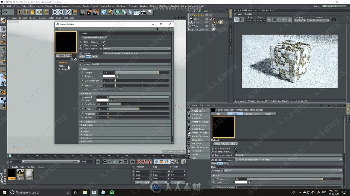Screen dimensions: 350x196
Task: Click the IOR slider track
Action: tap(139, 109)
